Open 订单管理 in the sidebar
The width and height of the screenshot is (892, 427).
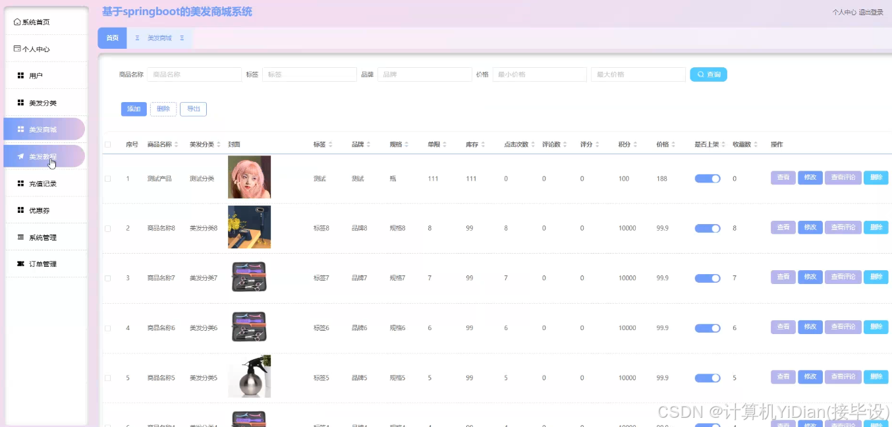46,264
